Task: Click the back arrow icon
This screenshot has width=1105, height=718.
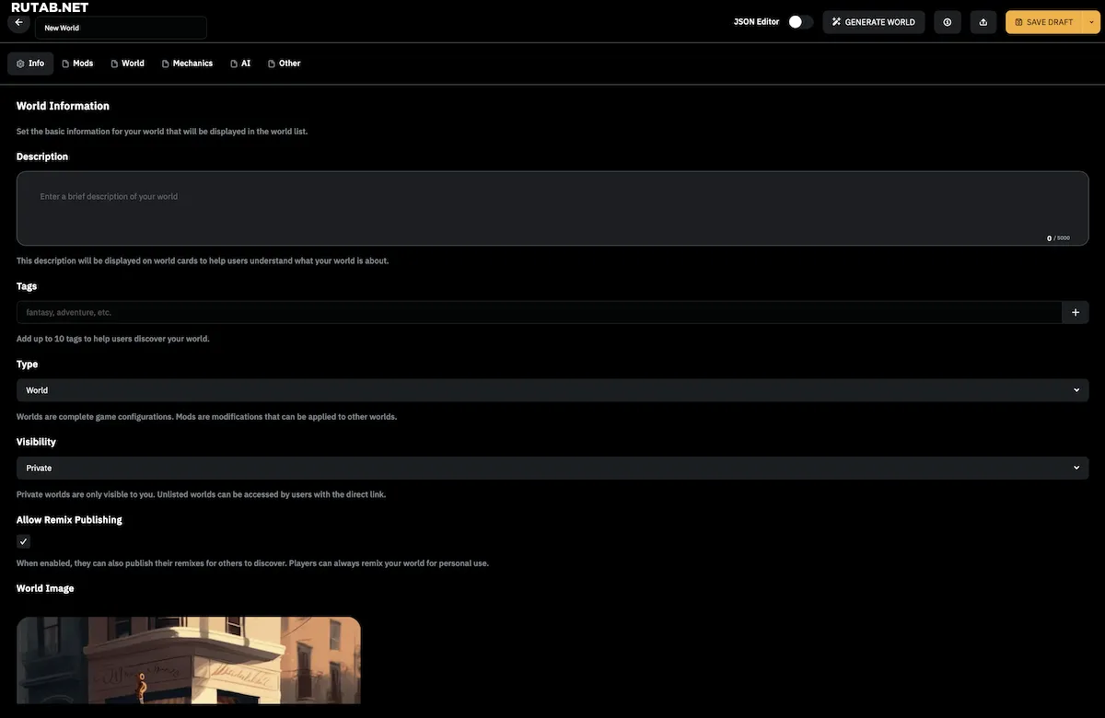Action: [18, 22]
